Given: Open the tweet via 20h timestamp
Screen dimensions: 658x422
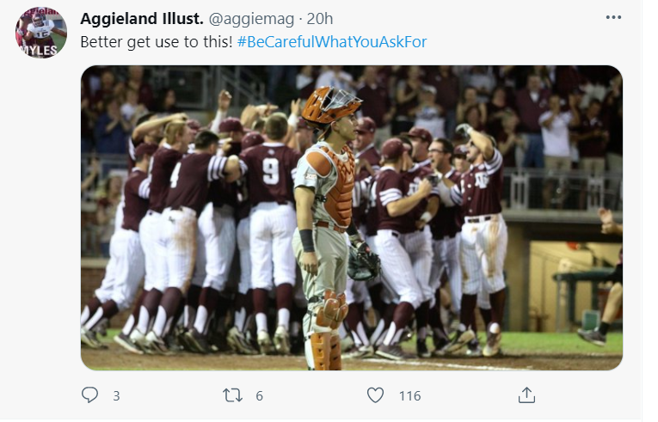Looking at the screenshot, I should [x=320, y=18].
